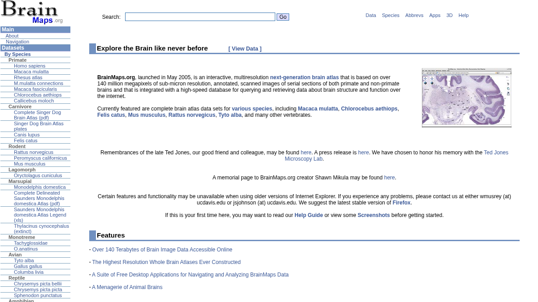Open Columba livia entry
This screenshot has width=538, height=302.
29,272
